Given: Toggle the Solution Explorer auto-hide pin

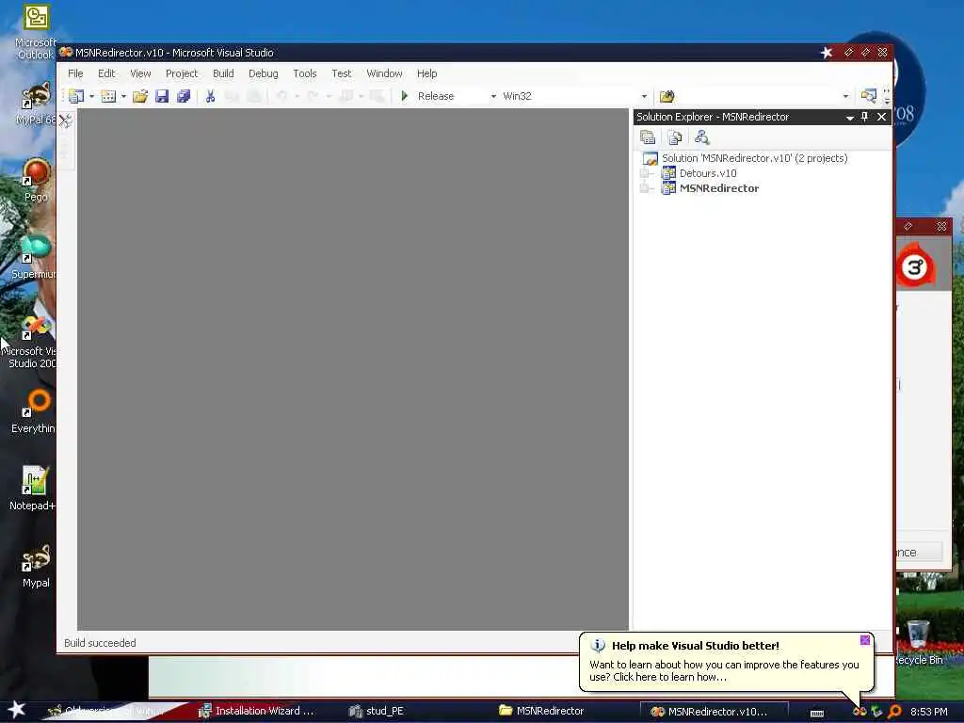Looking at the screenshot, I should [865, 116].
